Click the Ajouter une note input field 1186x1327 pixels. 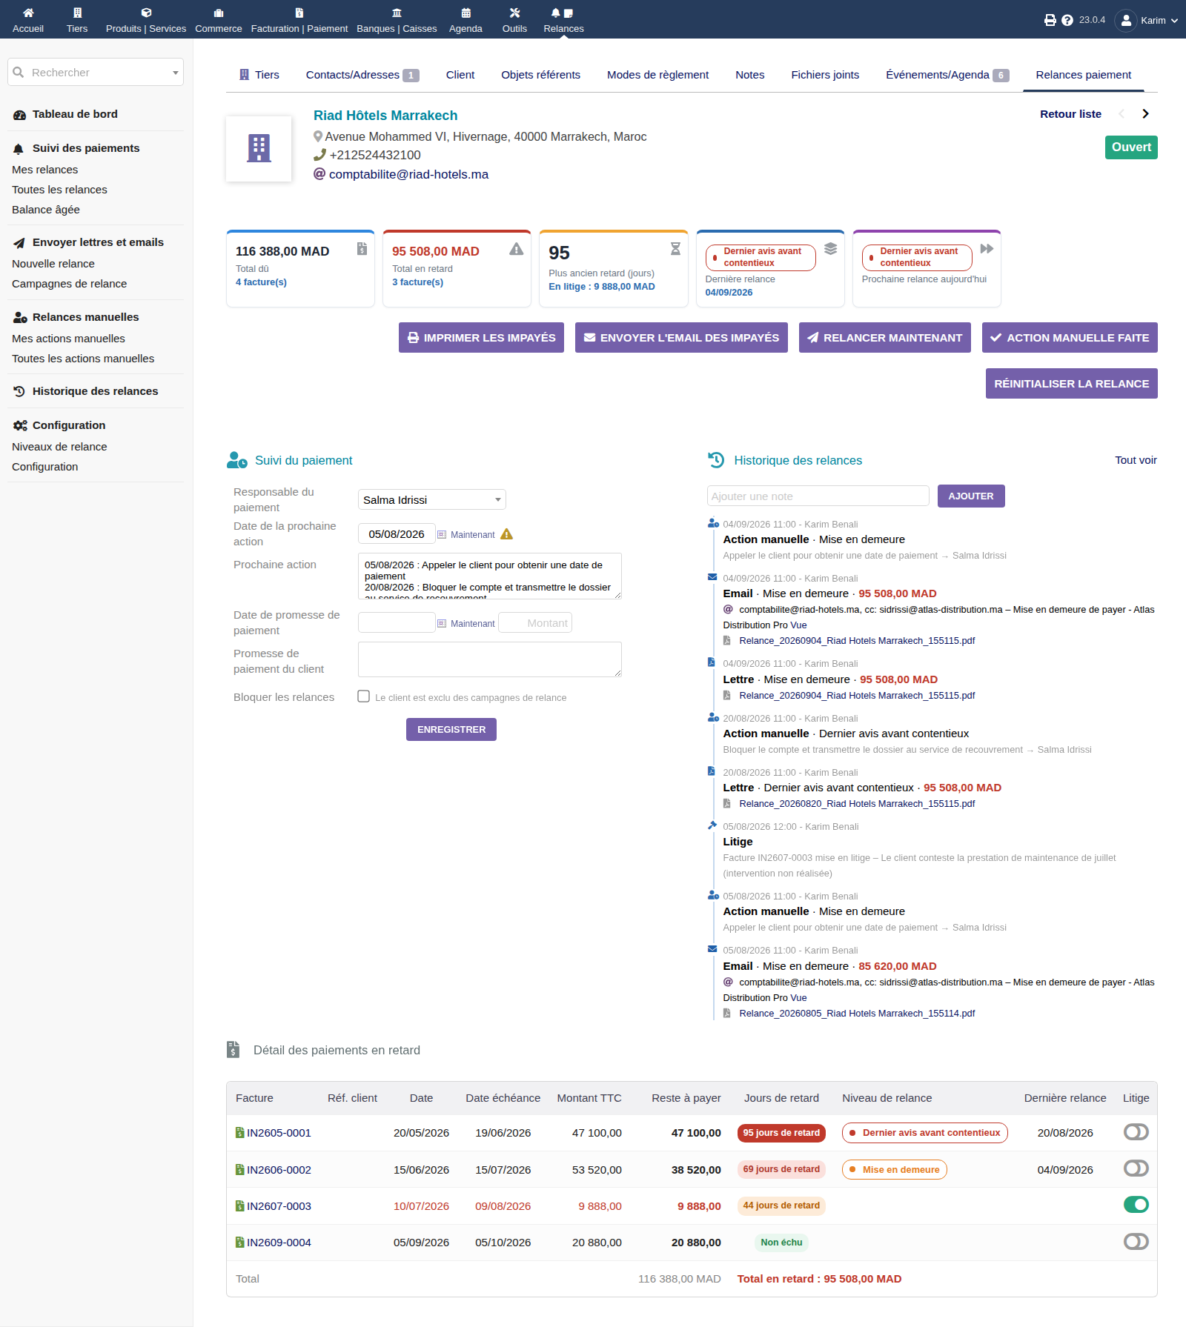click(x=818, y=496)
